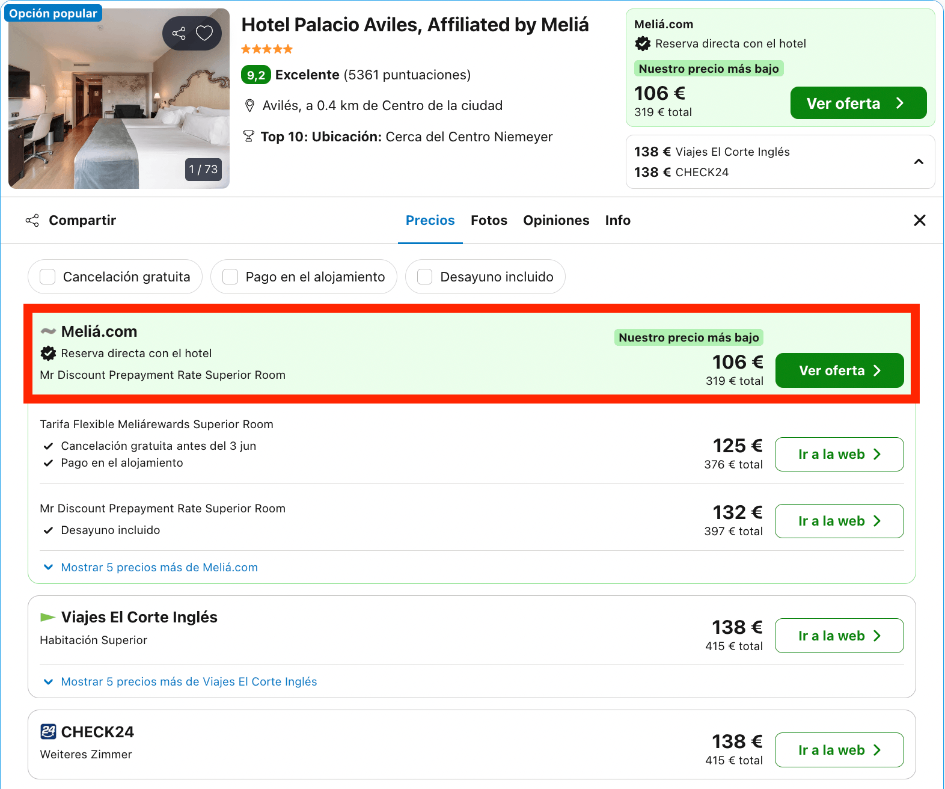Click Ir a la web for 125 € rate
945x789 pixels.
click(840, 454)
